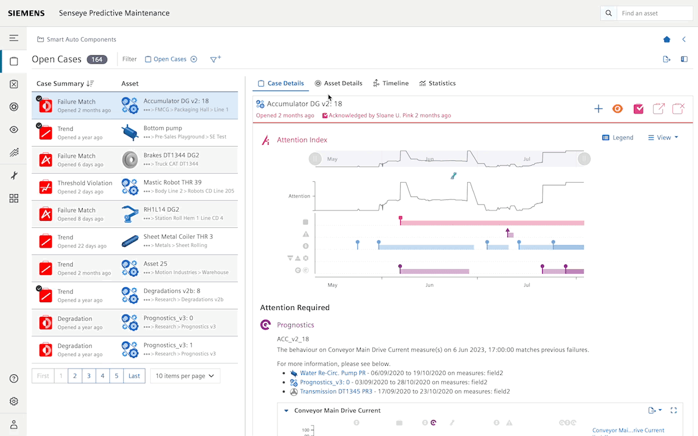Screen dimensions: 698x436
Task: Click the export case icon at top right
Action: (659, 108)
